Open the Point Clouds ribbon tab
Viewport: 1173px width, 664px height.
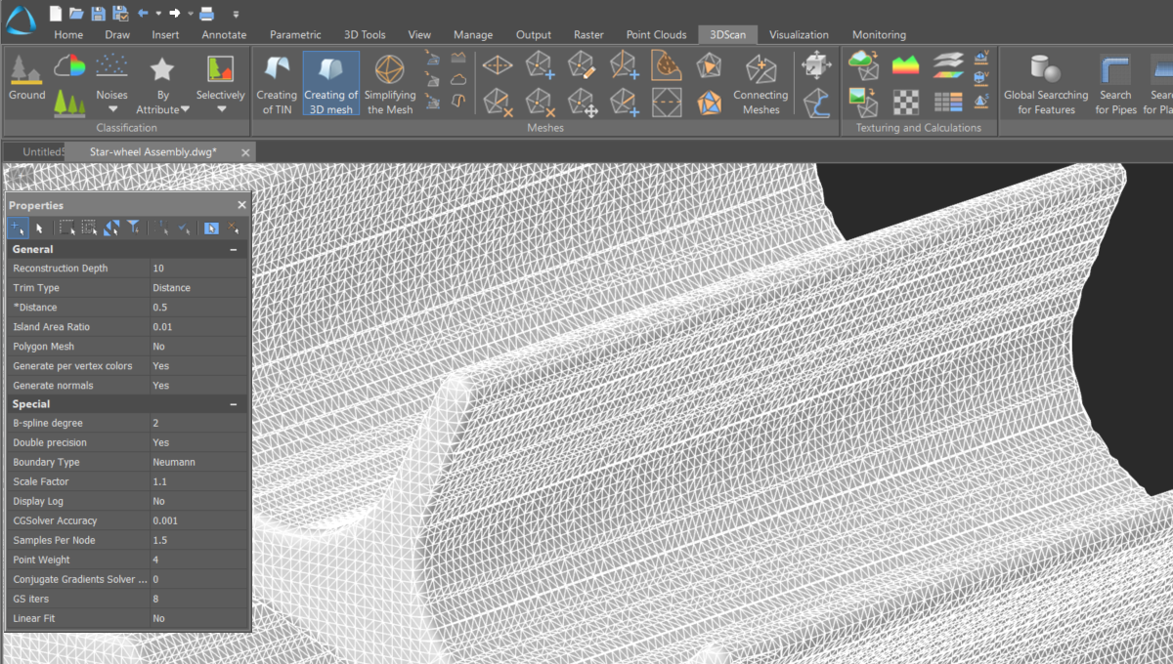[x=656, y=34]
